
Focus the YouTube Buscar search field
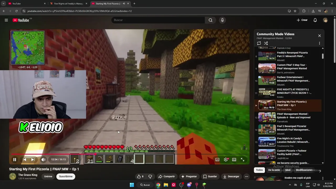click(x=158, y=20)
